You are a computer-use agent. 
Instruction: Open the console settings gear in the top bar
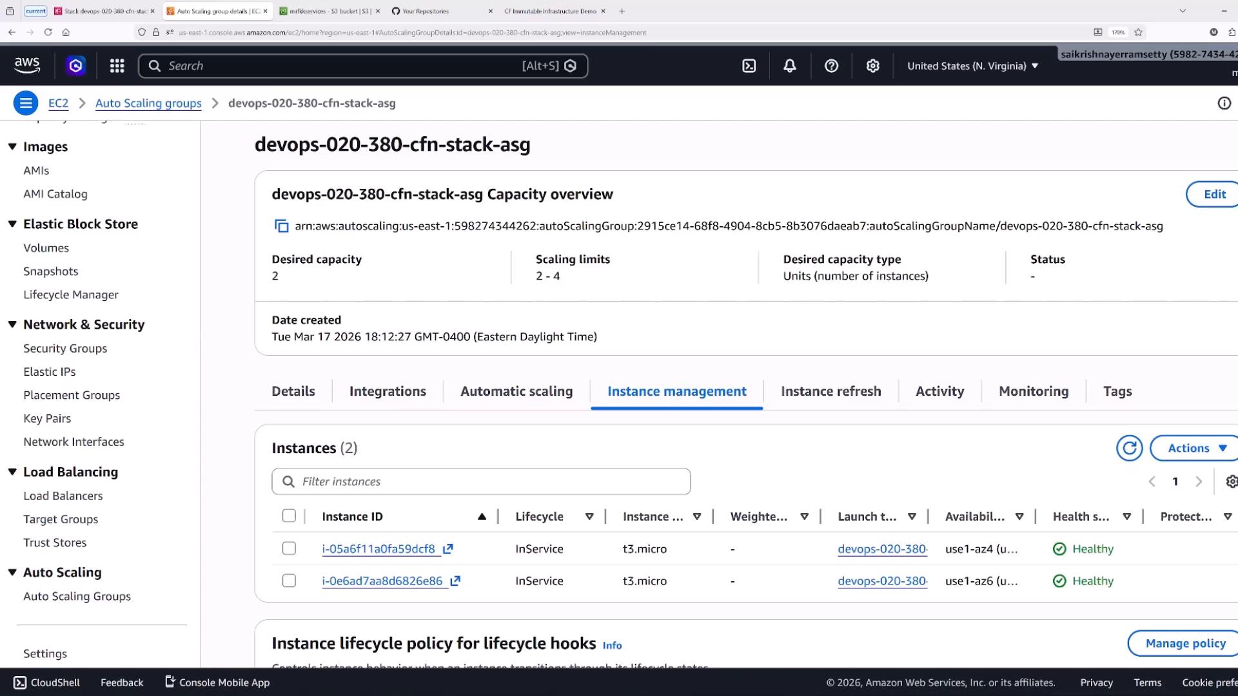click(x=872, y=66)
